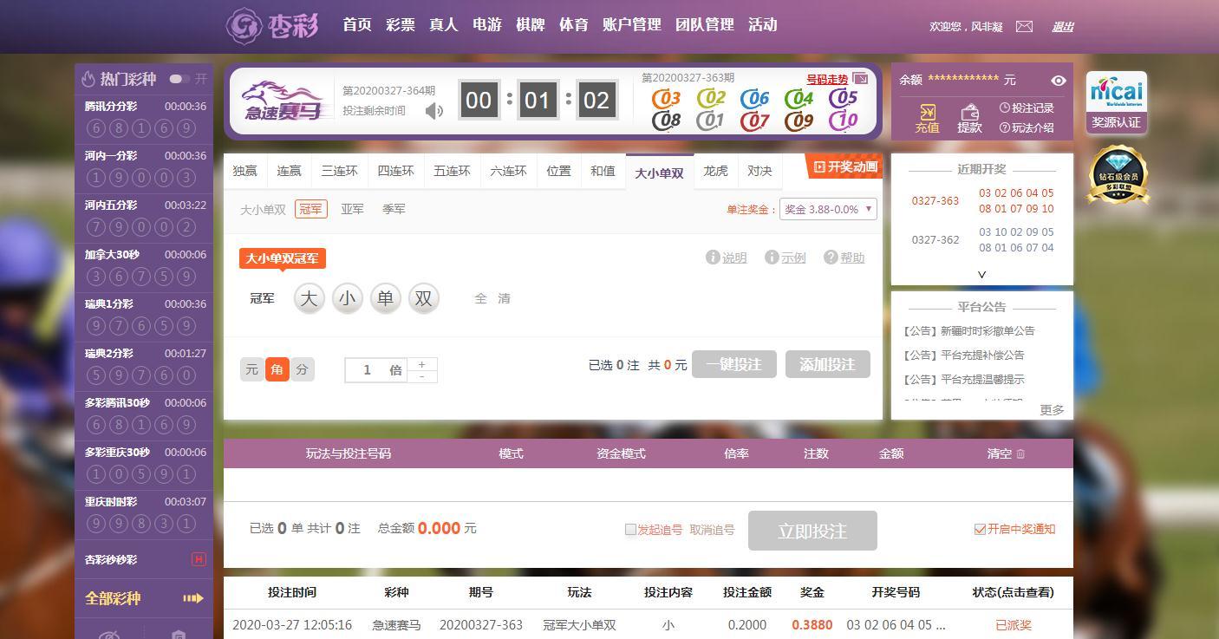Image resolution: width=1219 pixels, height=639 pixels.
Task: Click the flame 热门彩种 header icon
Action: tap(88, 79)
